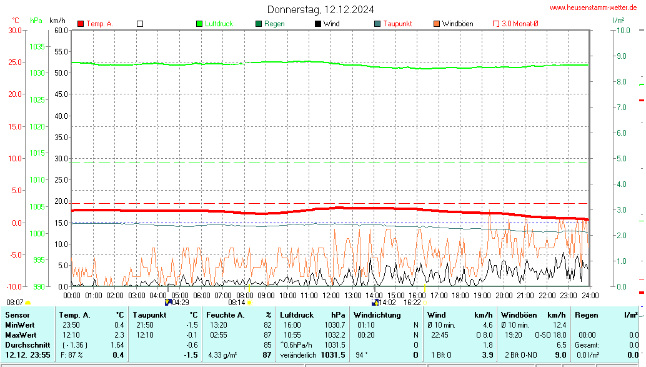The height and width of the screenshot is (367, 646).
Task: Click the Feuchte A. column header
Action: tap(226, 315)
